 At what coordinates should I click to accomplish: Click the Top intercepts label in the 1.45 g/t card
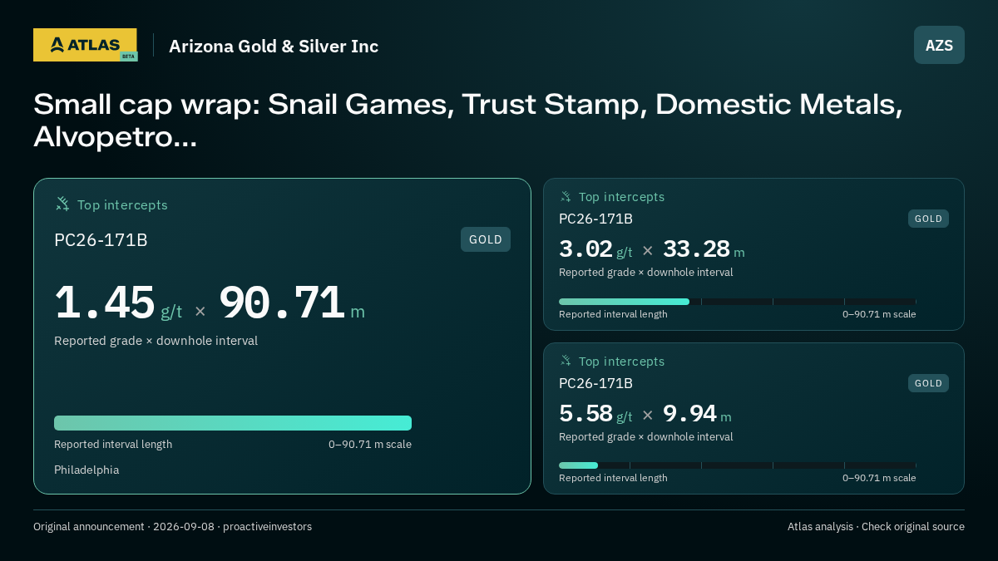coord(122,204)
